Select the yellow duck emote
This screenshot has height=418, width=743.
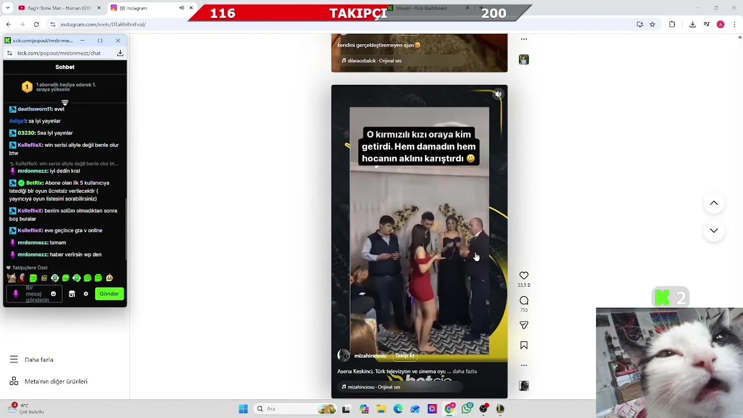click(109, 278)
